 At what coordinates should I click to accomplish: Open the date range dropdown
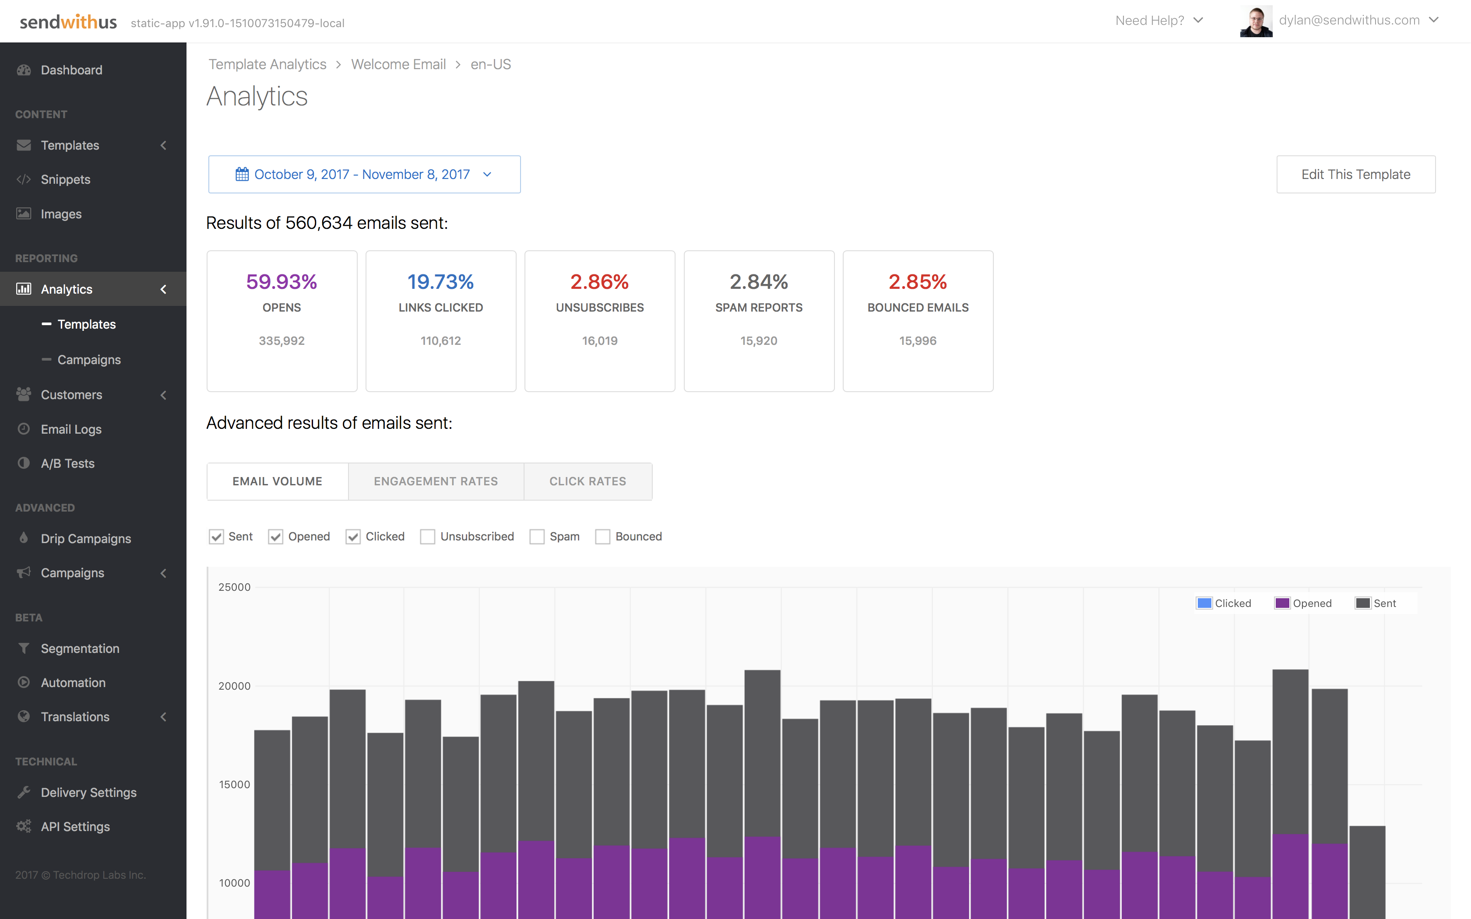(x=364, y=175)
